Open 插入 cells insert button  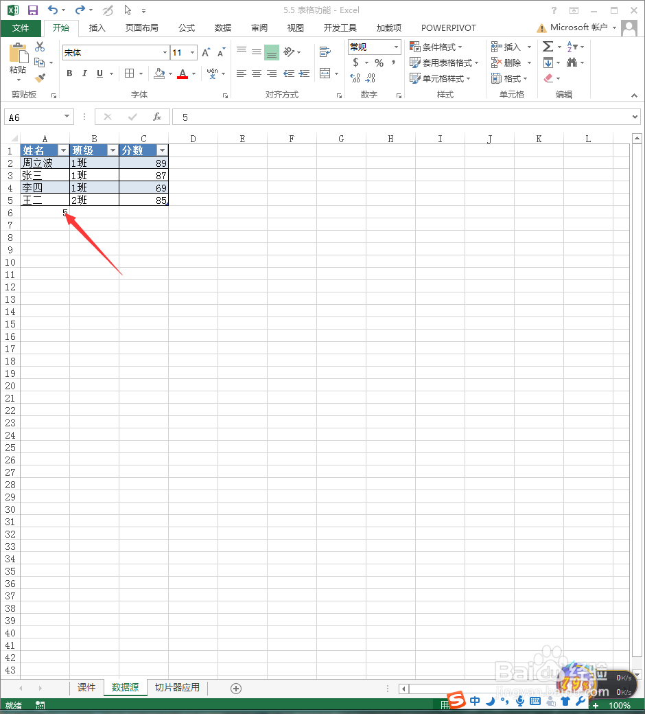[x=512, y=47]
